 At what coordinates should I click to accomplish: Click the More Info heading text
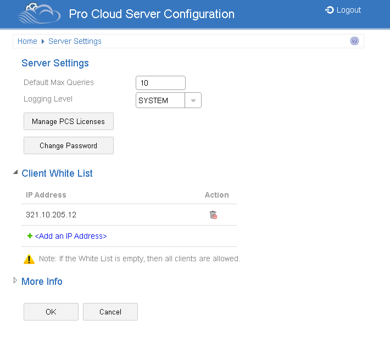(42, 282)
